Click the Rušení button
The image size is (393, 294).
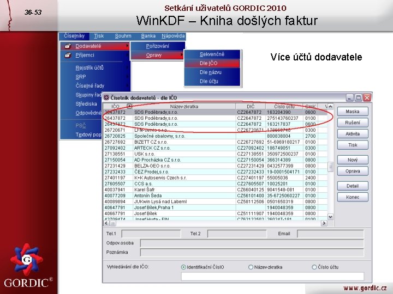click(x=353, y=122)
